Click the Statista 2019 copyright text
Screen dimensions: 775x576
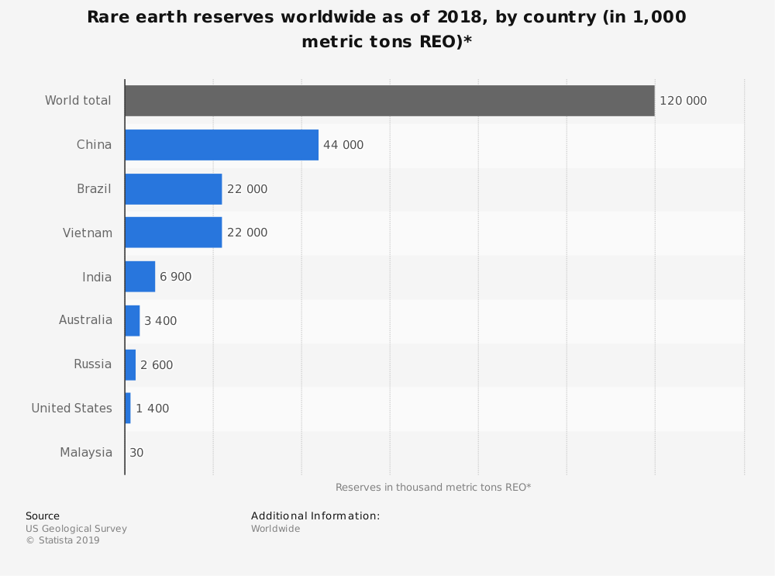(63, 540)
